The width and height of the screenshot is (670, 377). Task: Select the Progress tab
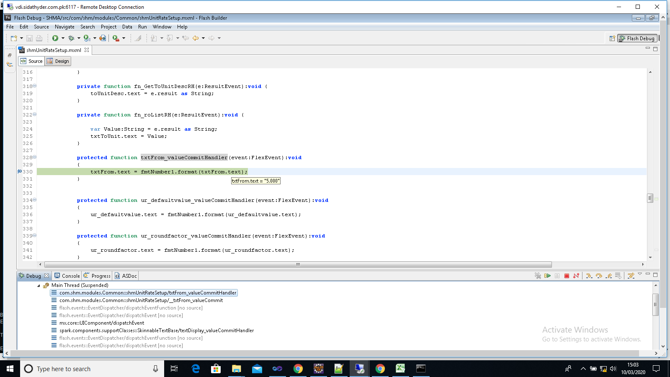click(97, 276)
